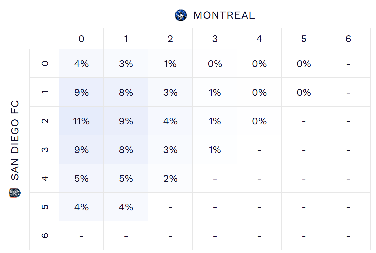This screenshot has width=376, height=253.
Task: Click the 11% probability cell
Action: (81, 121)
